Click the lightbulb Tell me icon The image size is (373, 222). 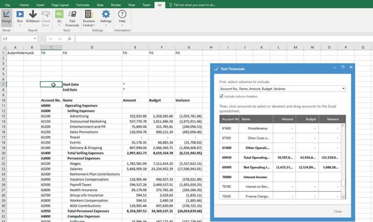pos(170,5)
